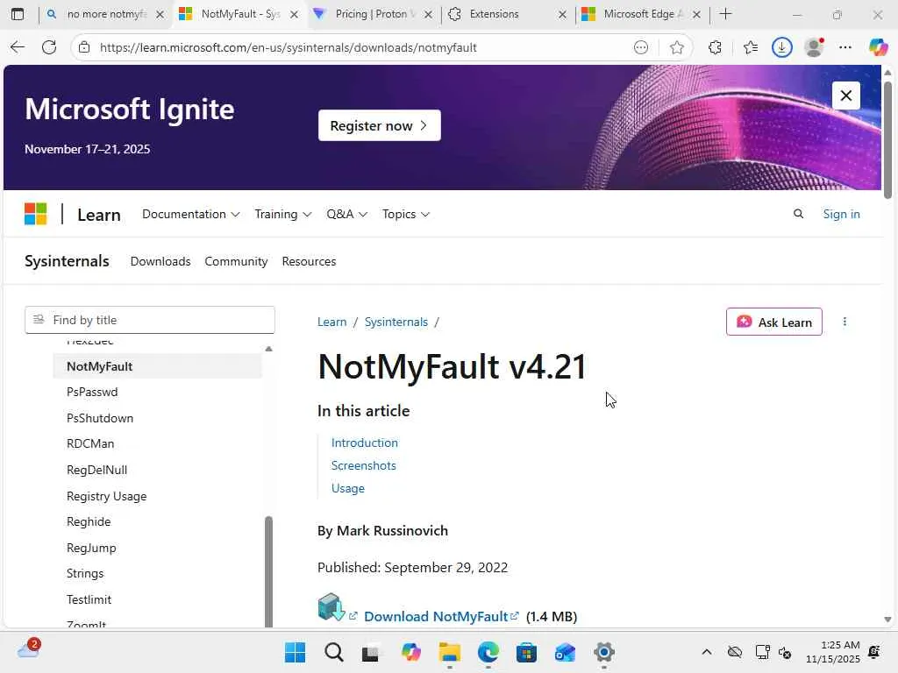The image size is (898, 673).
Task: Select Registry Usage in the sidebar
Action: click(106, 496)
